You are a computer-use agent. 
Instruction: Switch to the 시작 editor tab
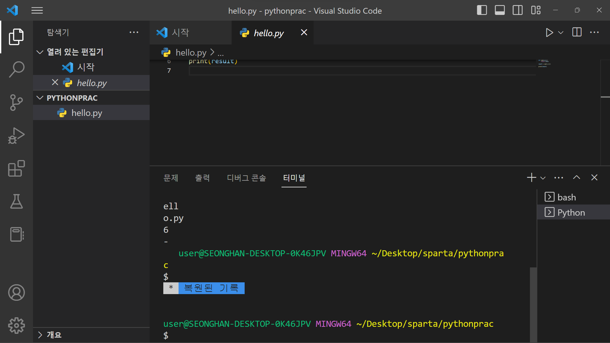tap(191, 33)
